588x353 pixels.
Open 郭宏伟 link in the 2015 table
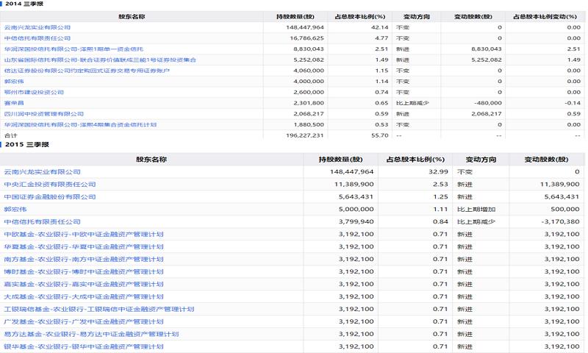15,209
